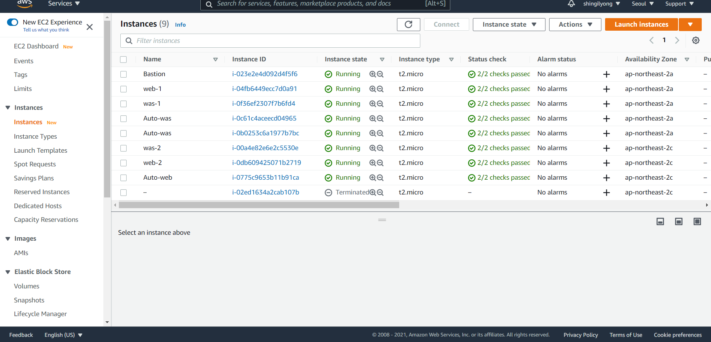Select the was-2 instance checkbox
The width and height of the screenshot is (711, 342).
pos(123,148)
